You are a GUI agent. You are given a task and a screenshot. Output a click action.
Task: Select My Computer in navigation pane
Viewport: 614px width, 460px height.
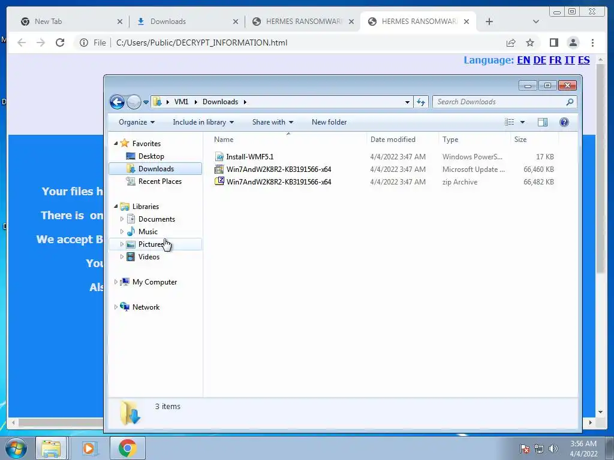point(154,282)
